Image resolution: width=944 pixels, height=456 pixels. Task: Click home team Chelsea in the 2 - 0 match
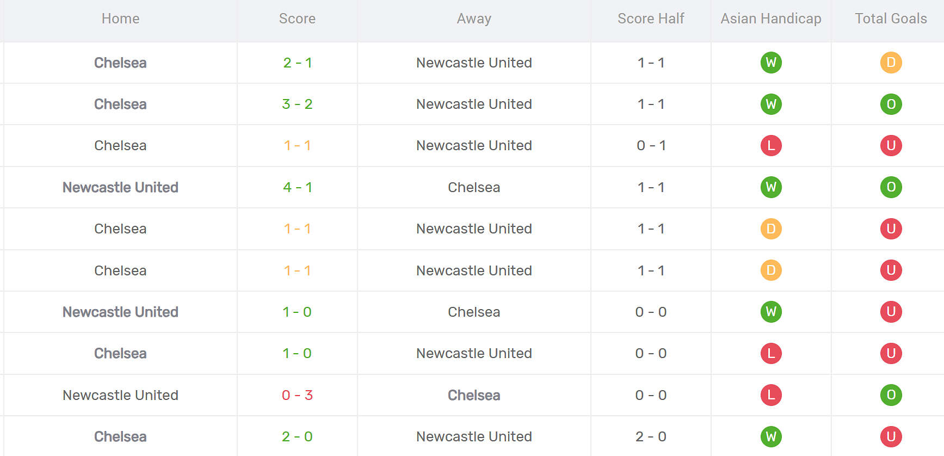click(120, 436)
